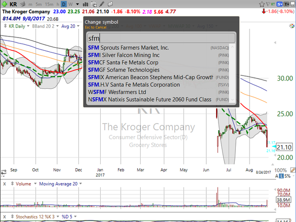Screen dimensions: 296x222
Task: Click the notes tag icon in toolbar
Action: point(110,4)
